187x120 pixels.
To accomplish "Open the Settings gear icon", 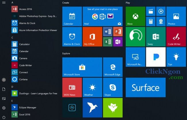I will [4, 108].
